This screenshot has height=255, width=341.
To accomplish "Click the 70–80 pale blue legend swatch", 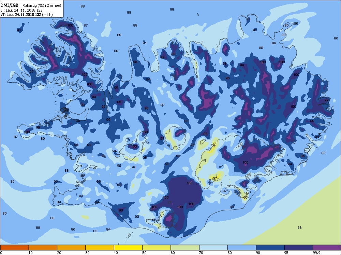I will [213, 248].
